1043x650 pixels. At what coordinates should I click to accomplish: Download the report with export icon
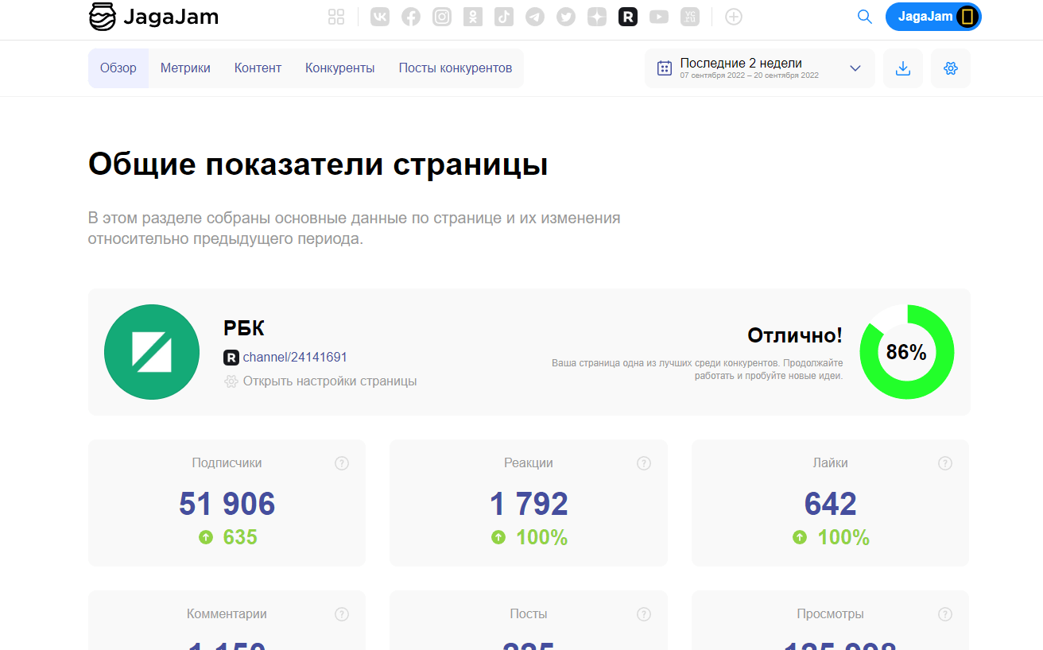click(x=903, y=68)
